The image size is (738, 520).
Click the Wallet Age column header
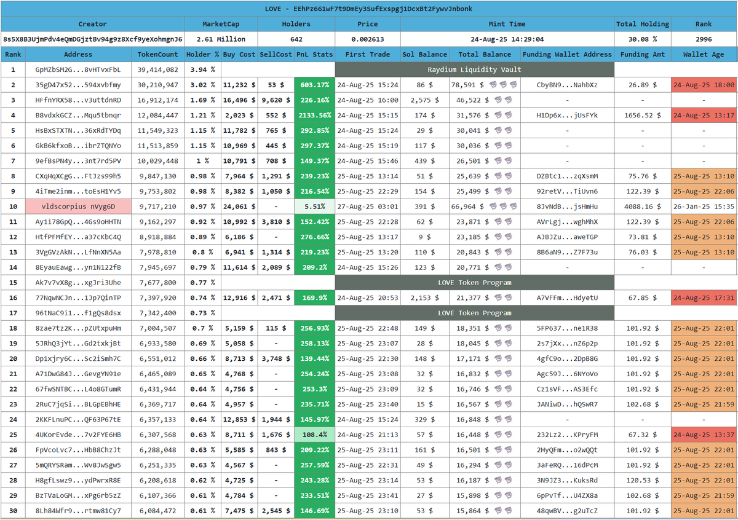(x=704, y=54)
